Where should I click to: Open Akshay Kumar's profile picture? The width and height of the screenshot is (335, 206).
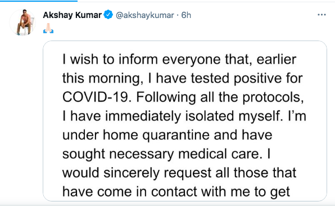(22, 23)
